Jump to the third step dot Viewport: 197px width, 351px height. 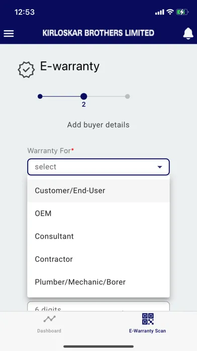coord(127,96)
